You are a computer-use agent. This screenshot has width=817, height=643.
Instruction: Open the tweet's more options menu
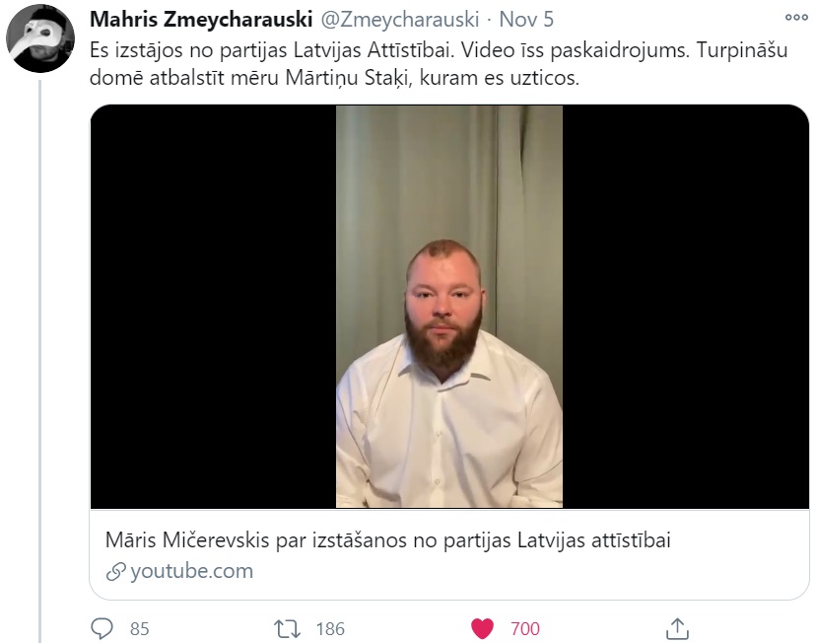pos(796,18)
